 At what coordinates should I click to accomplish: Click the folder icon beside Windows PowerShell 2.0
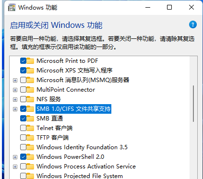pyautogui.click(x=30, y=157)
